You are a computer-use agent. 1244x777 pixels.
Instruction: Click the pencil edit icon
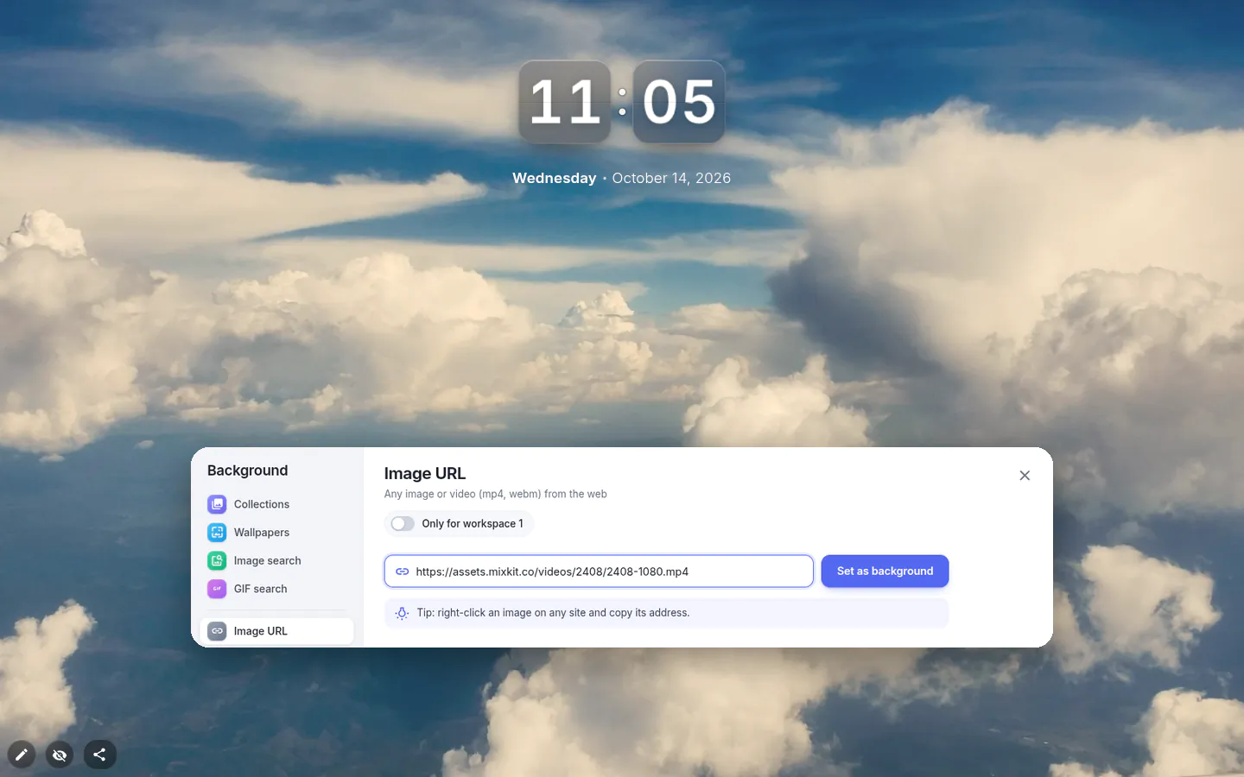click(22, 755)
